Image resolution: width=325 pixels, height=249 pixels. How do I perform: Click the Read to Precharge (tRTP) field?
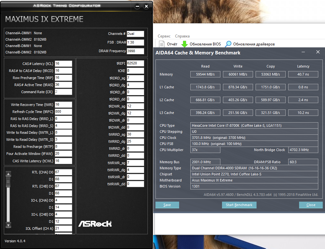pyautogui.click(x=63, y=147)
